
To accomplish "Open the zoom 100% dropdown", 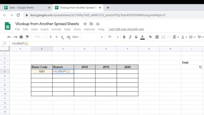I will 40,37.
